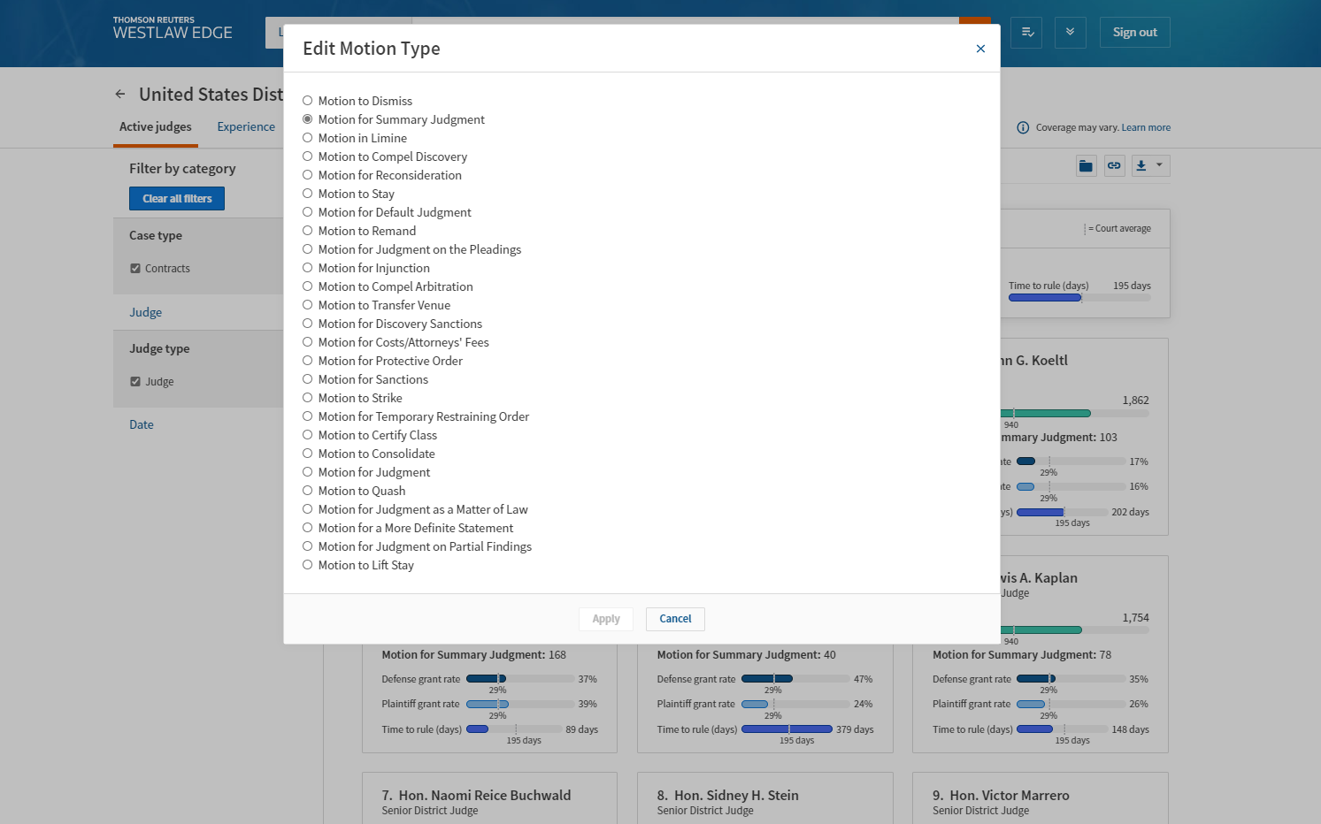Uncheck the Contracts case type checkbox
The width and height of the screenshot is (1321, 824).
click(135, 269)
